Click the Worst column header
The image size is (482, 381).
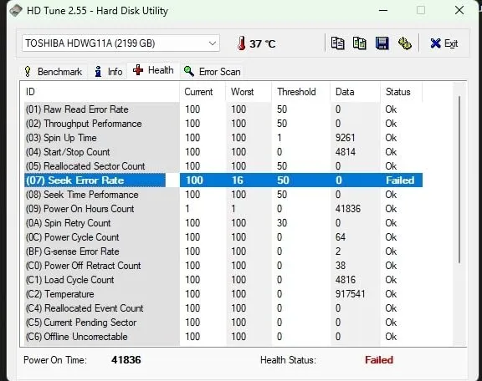(249, 92)
